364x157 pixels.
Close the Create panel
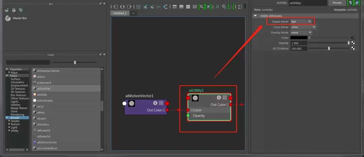[104, 54]
